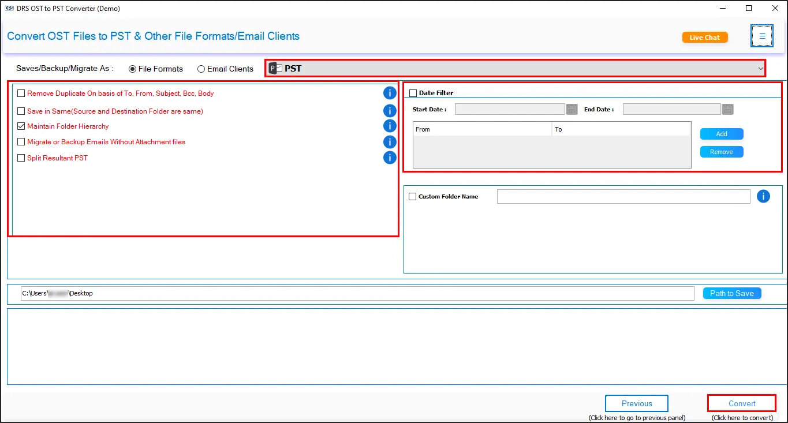Expand the PST format dropdown

coord(760,68)
